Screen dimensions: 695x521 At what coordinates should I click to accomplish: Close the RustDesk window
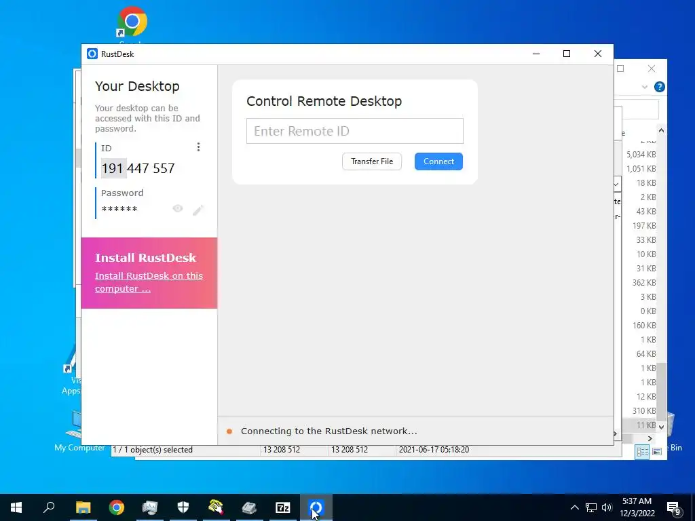597,54
